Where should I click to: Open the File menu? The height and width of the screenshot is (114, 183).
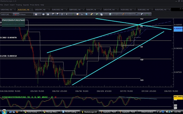pyautogui.click(x=1, y=5)
